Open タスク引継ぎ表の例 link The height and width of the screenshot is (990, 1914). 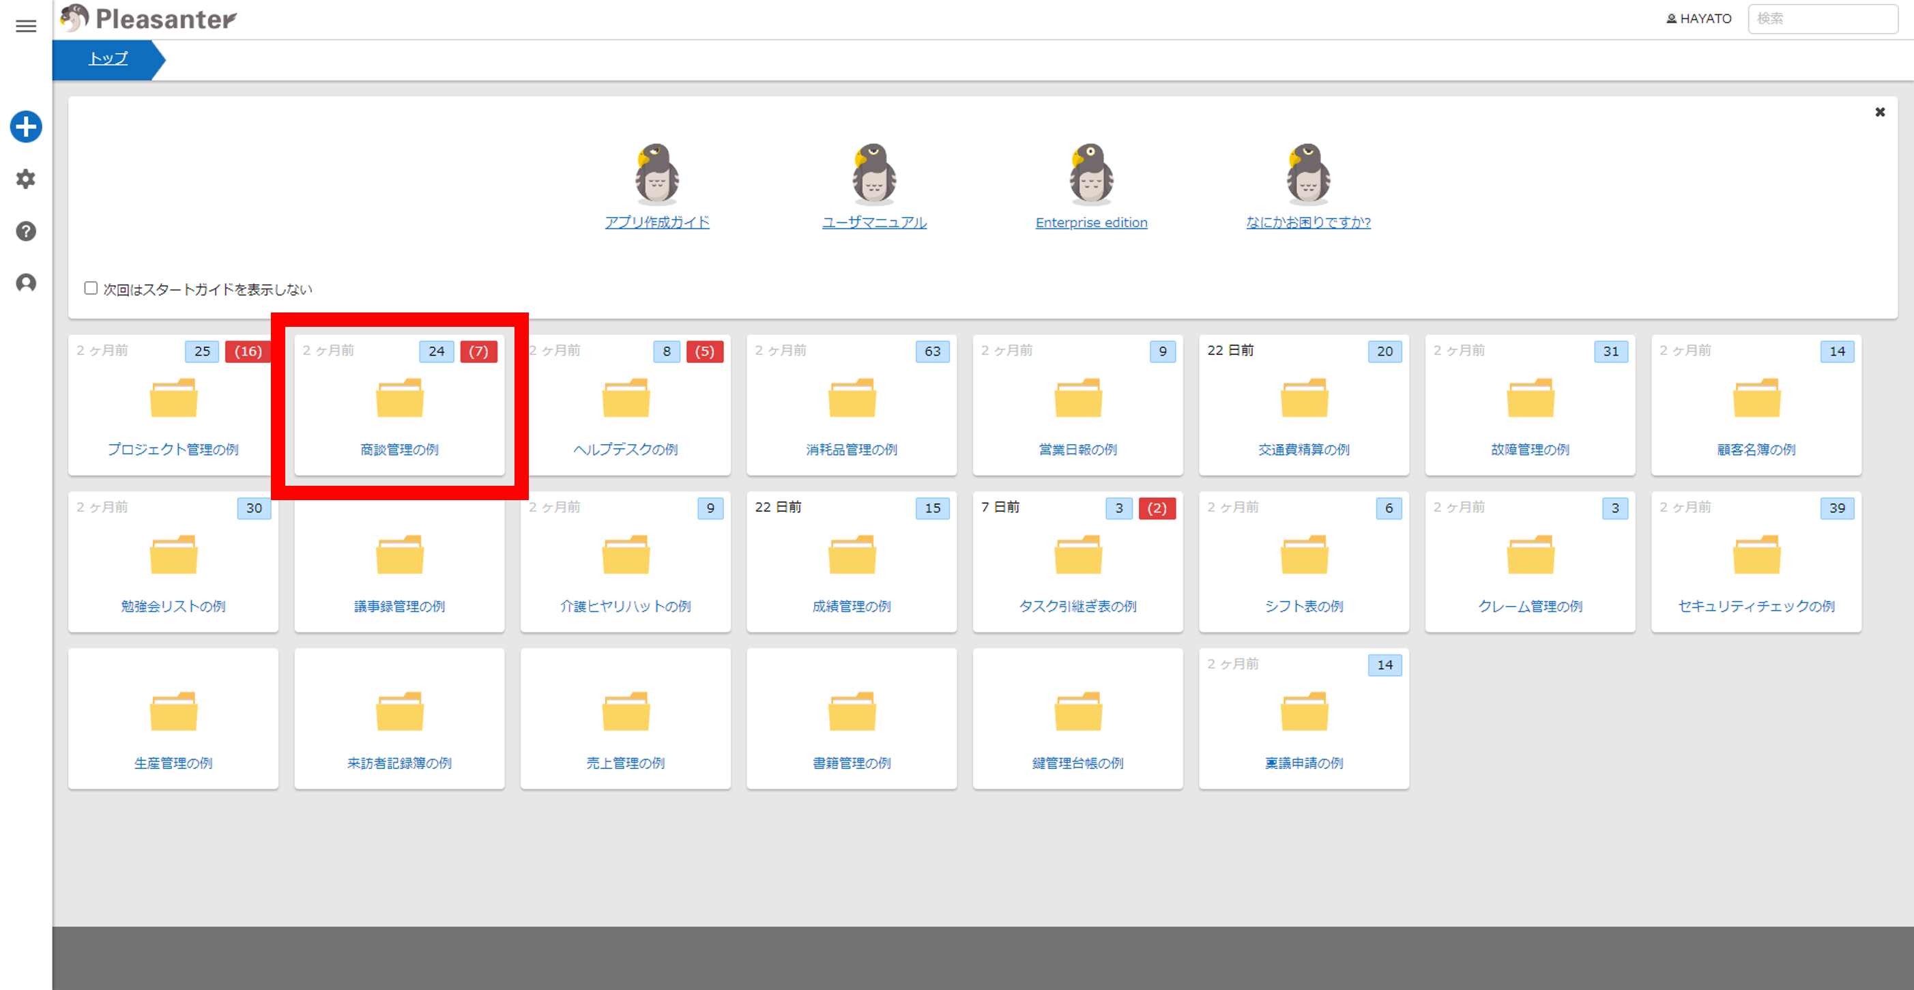point(1078,606)
